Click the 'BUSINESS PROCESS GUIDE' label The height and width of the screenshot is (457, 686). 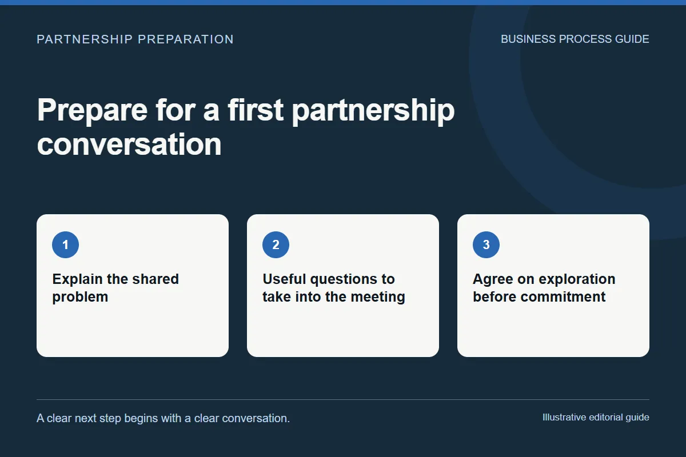coord(575,39)
